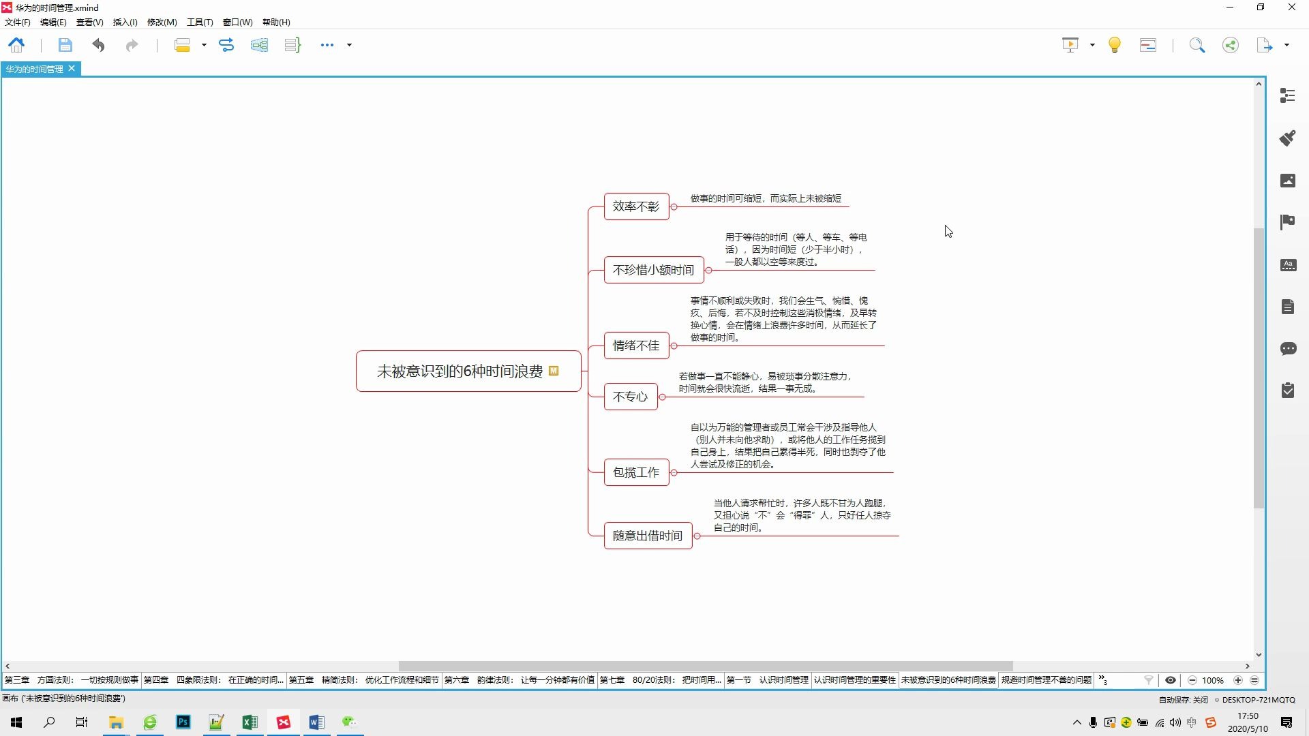Open the 文件(F) file menu

pyautogui.click(x=18, y=22)
